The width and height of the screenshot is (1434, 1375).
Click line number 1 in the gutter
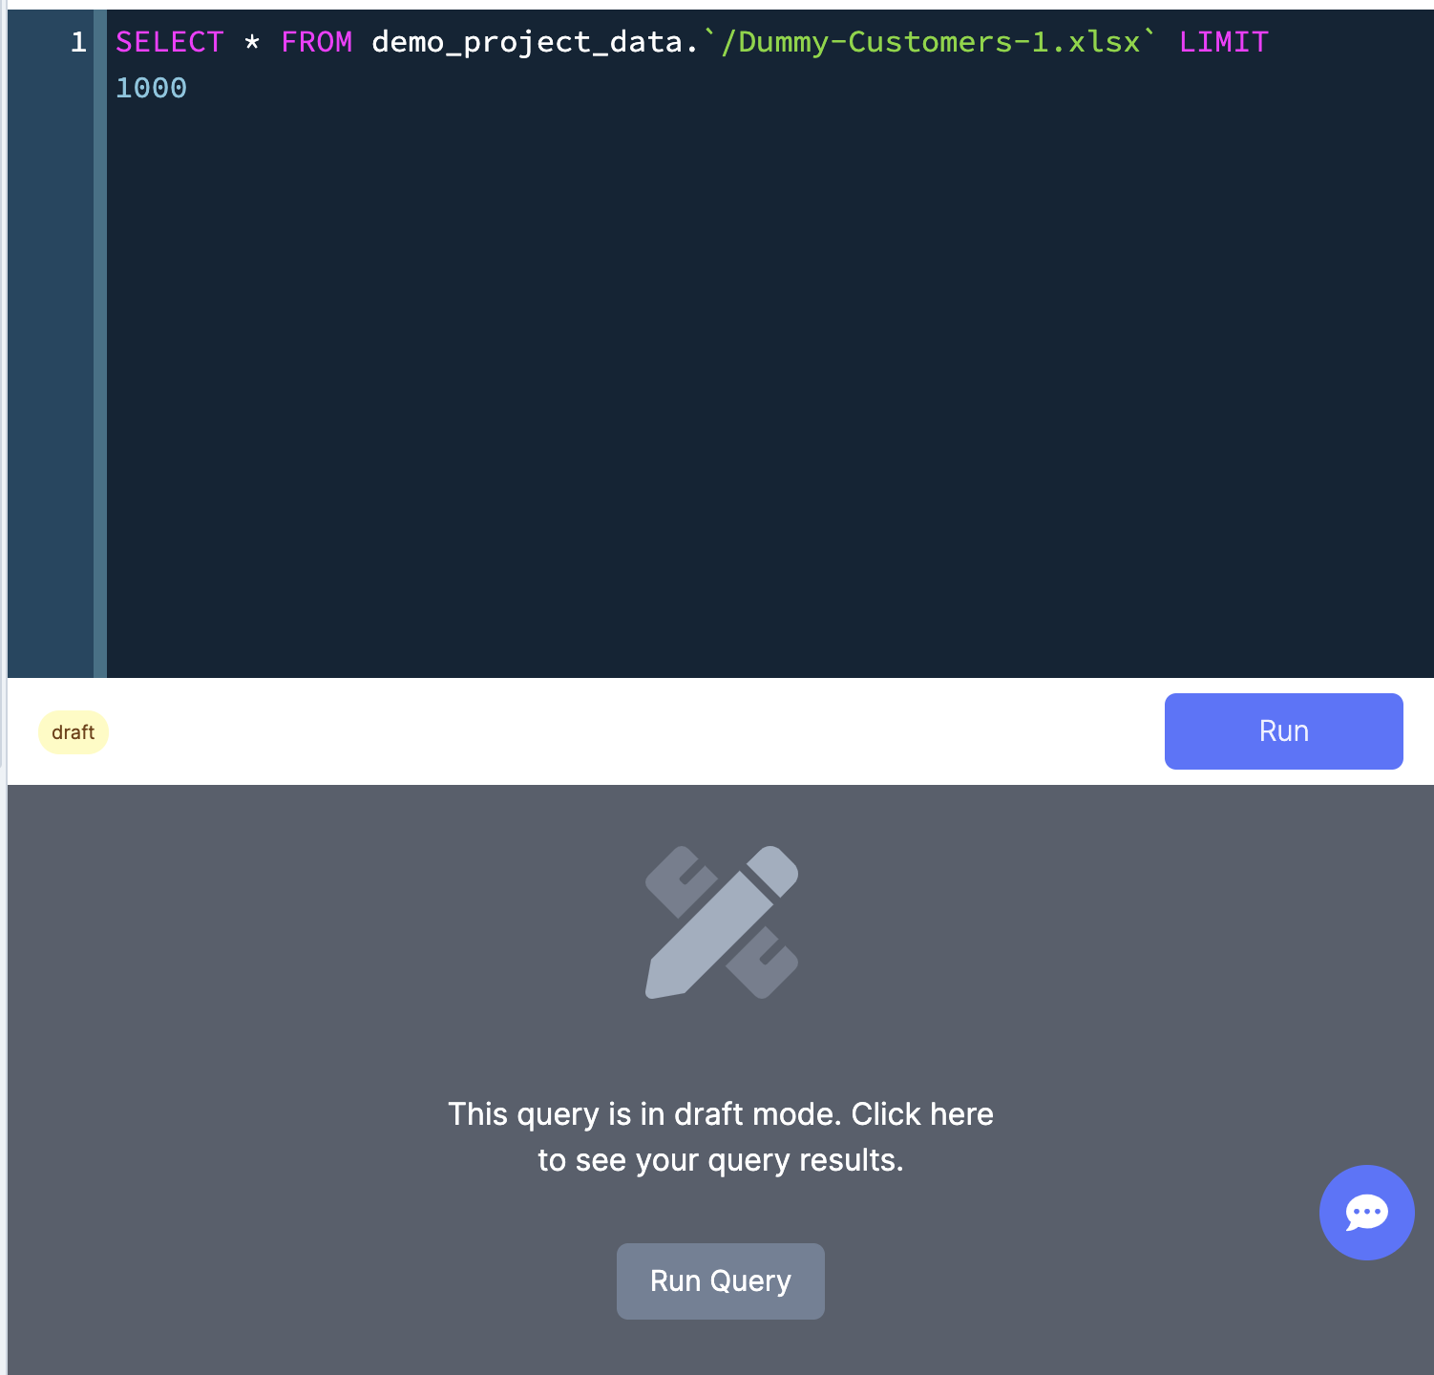(x=78, y=42)
